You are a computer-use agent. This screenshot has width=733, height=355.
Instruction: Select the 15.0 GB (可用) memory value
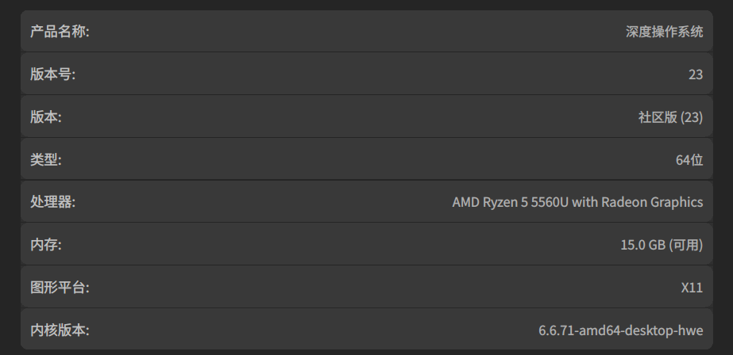click(x=662, y=245)
